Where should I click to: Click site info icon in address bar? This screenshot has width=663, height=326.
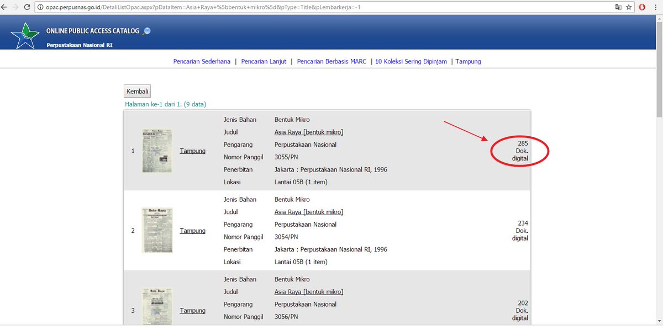[x=41, y=7]
